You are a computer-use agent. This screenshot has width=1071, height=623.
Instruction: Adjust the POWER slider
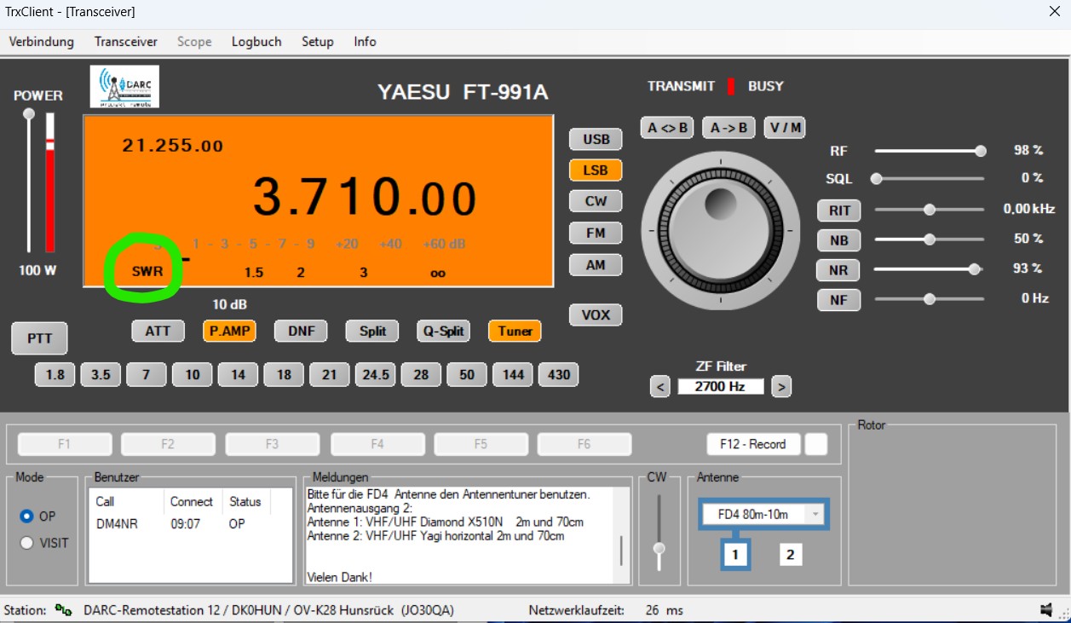click(29, 182)
